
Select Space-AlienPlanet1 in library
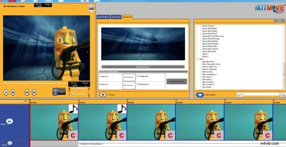pyautogui.click(x=209, y=28)
